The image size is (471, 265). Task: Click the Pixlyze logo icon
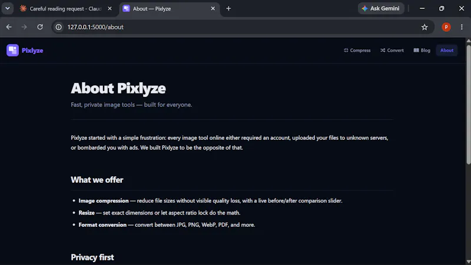pyautogui.click(x=12, y=51)
